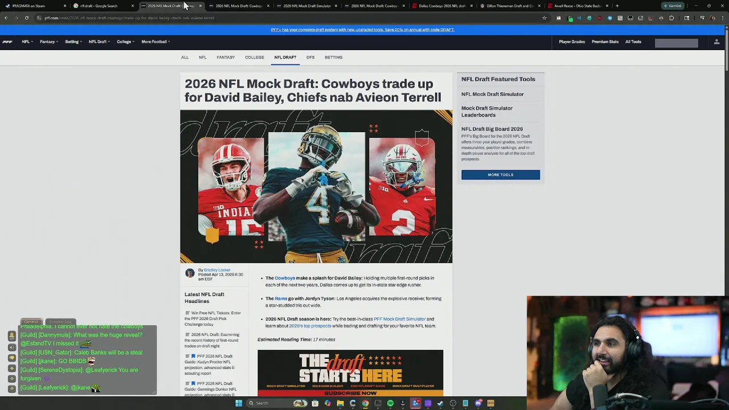This screenshot has width=729, height=410.
Task: Close the nfl draft Google Search tab
Action: 133,6
